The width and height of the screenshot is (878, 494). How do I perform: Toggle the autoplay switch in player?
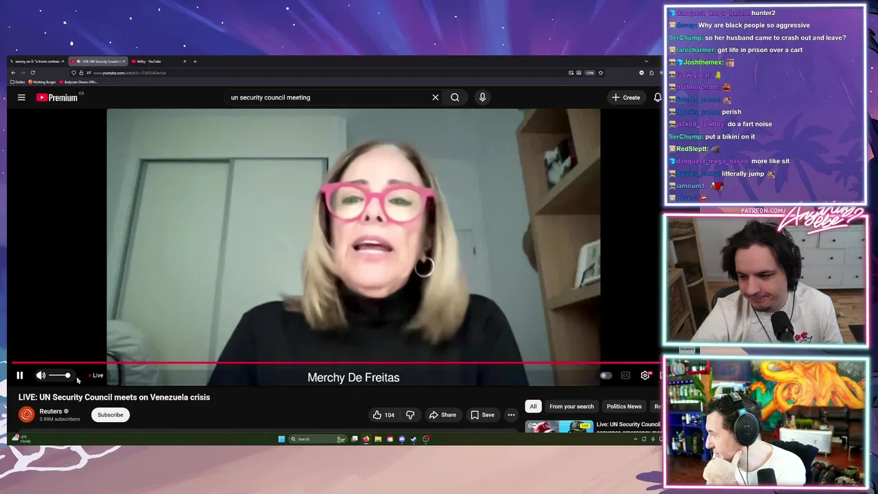pyautogui.click(x=605, y=375)
